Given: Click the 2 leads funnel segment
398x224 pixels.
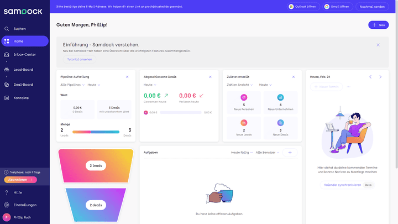Looking at the screenshot, I should pos(96,165).
